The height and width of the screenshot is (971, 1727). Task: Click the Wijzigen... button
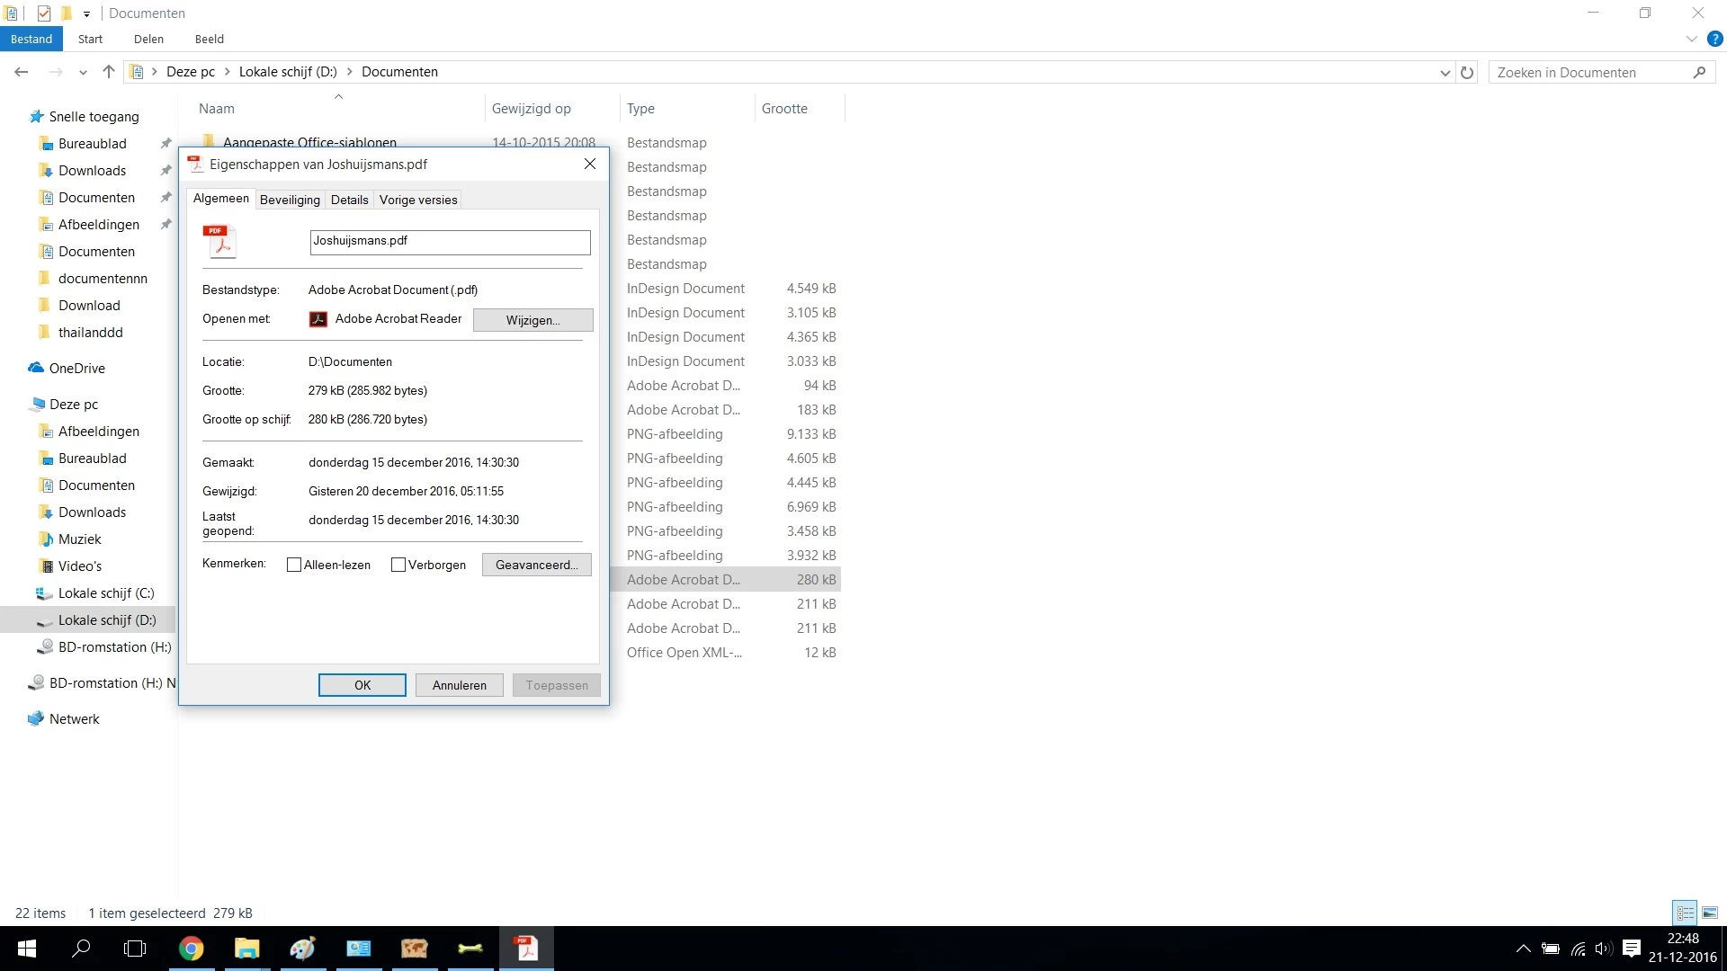pyautogui.click(x=532, y=320)
